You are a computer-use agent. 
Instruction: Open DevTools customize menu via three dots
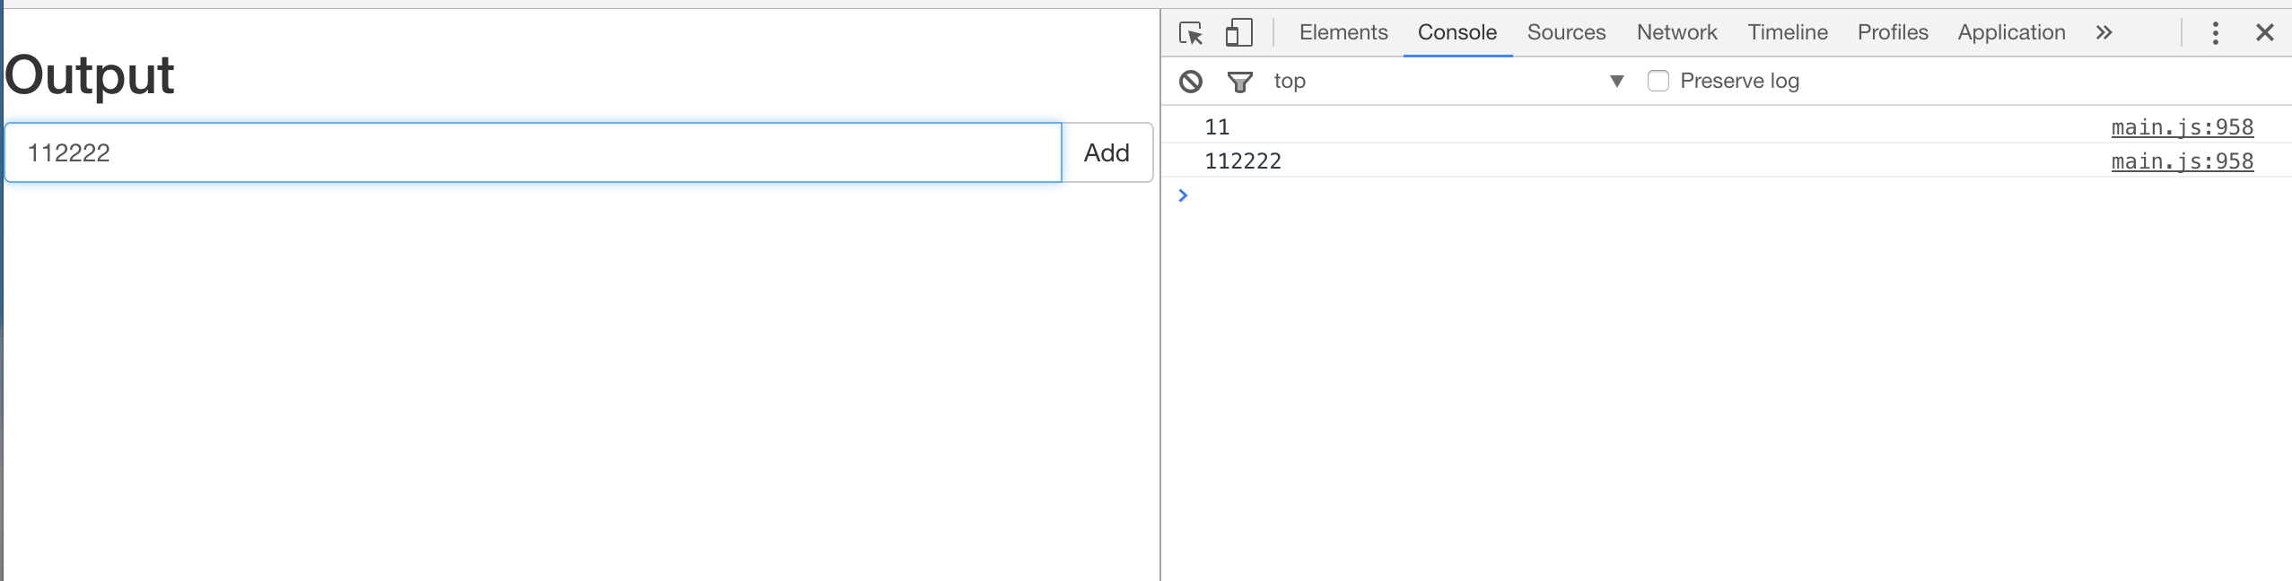[x=2217, y=32]
